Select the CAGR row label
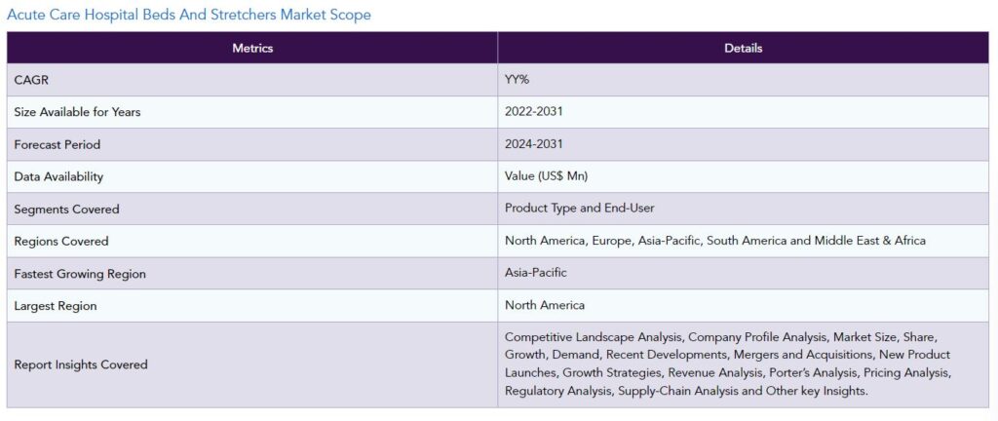 [x=31, y=80]
